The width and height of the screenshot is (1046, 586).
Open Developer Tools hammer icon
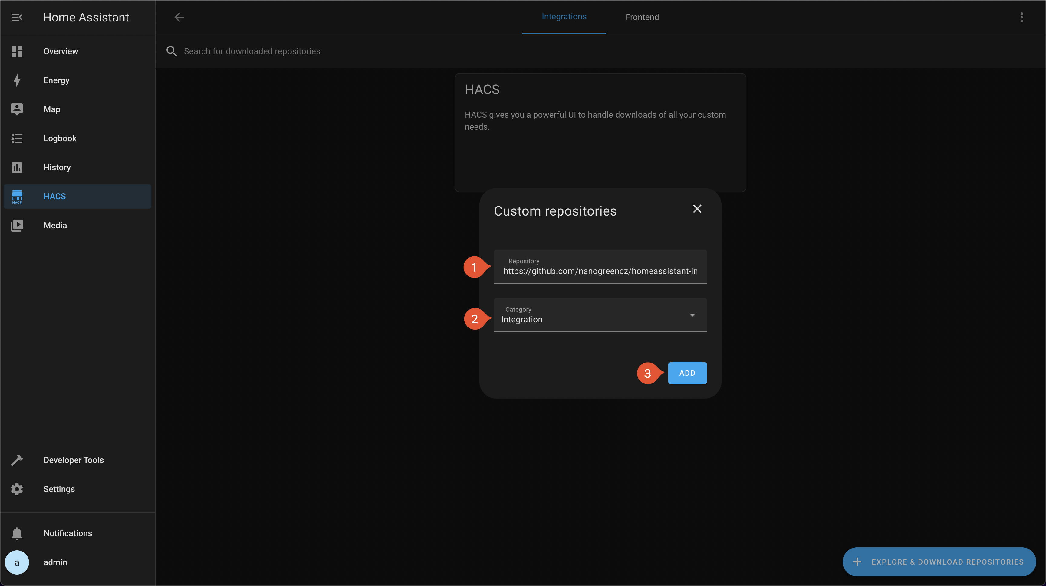coord(17,460)
